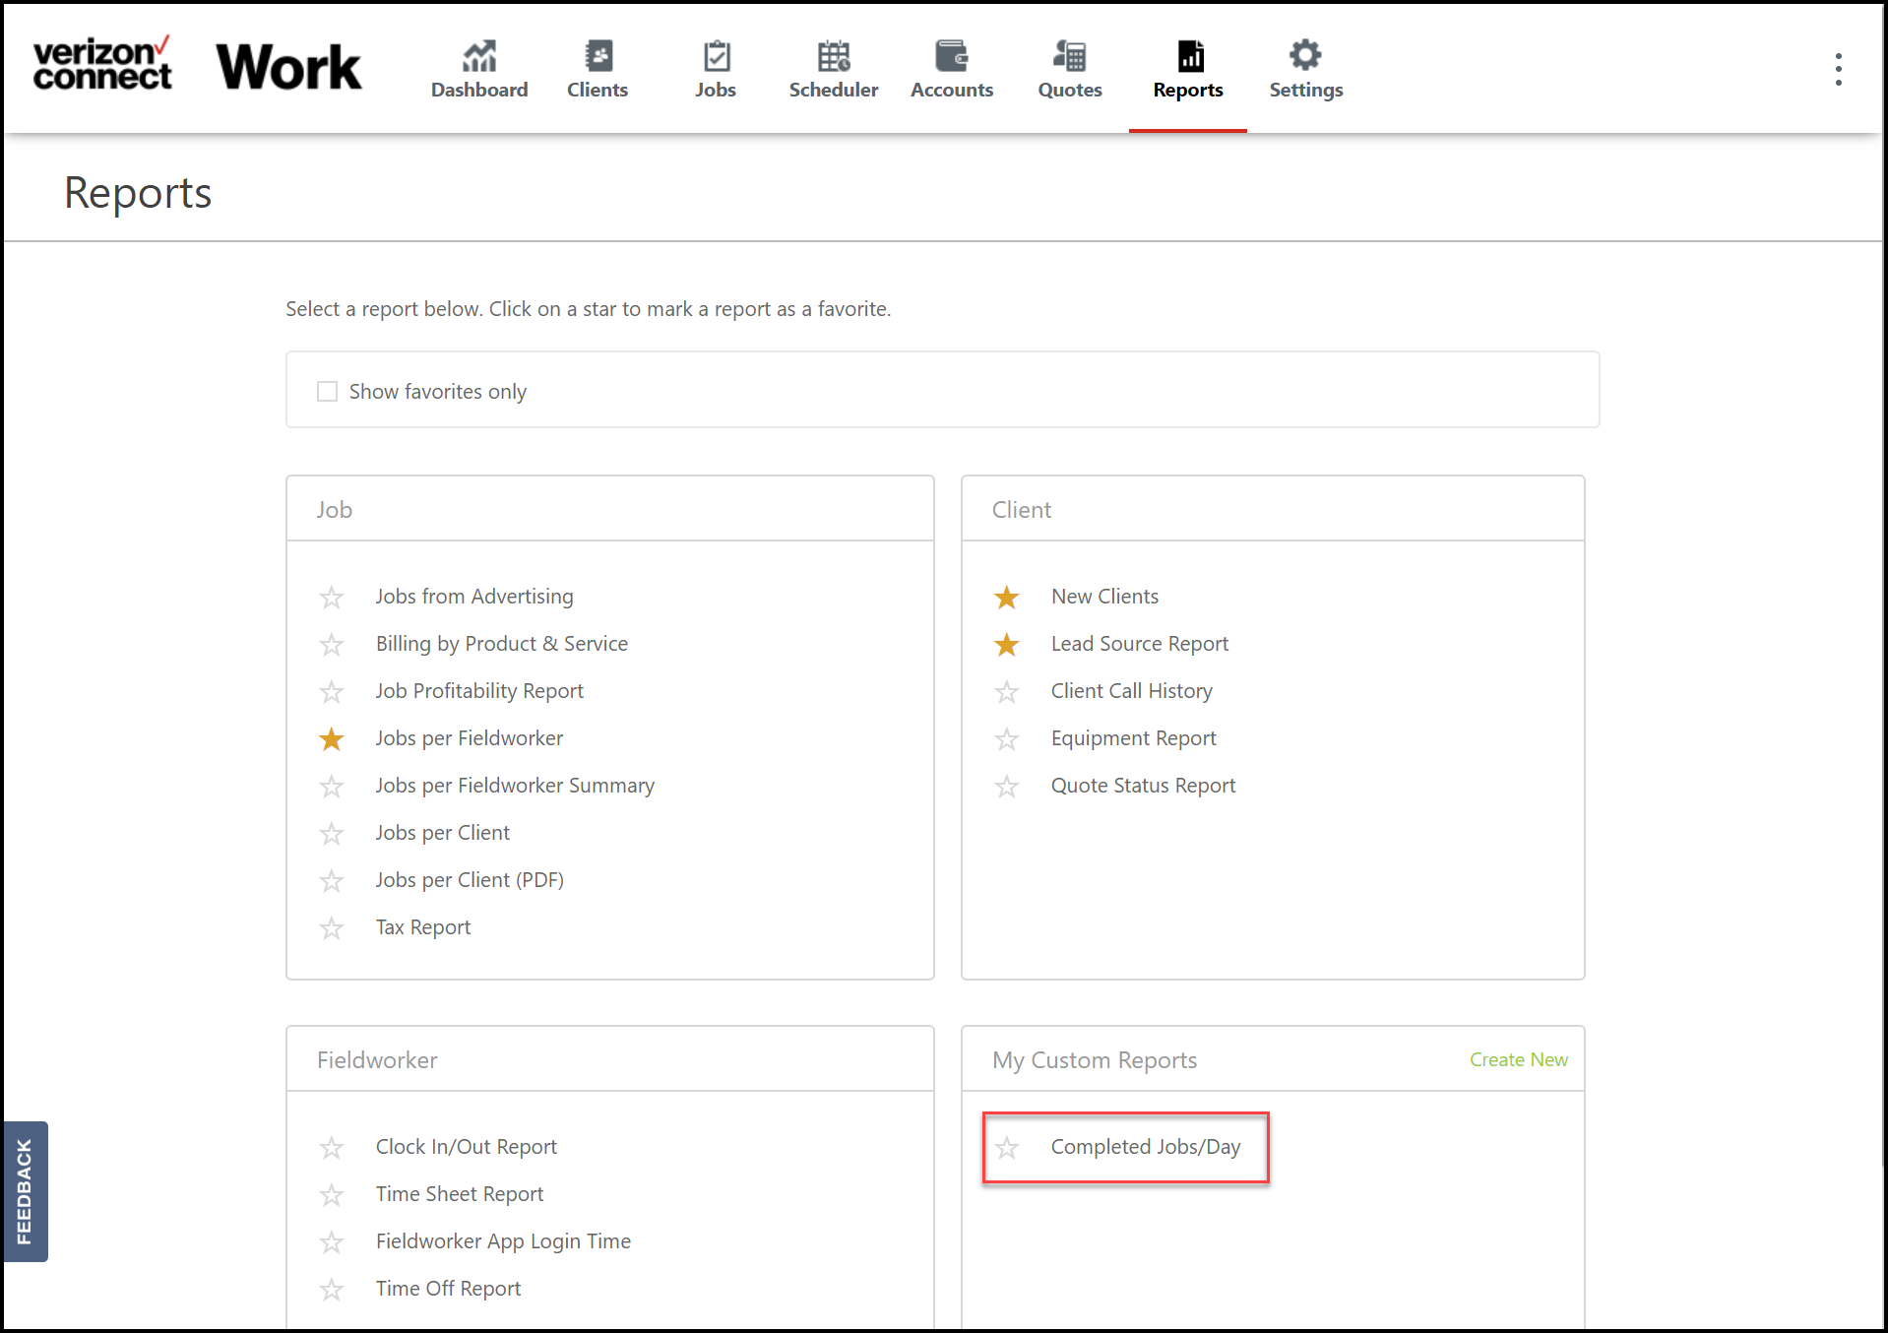This screenshot has width=1888, height=1333.
Task: Switch to the Scheduler tab label
Action: [834, 90]
